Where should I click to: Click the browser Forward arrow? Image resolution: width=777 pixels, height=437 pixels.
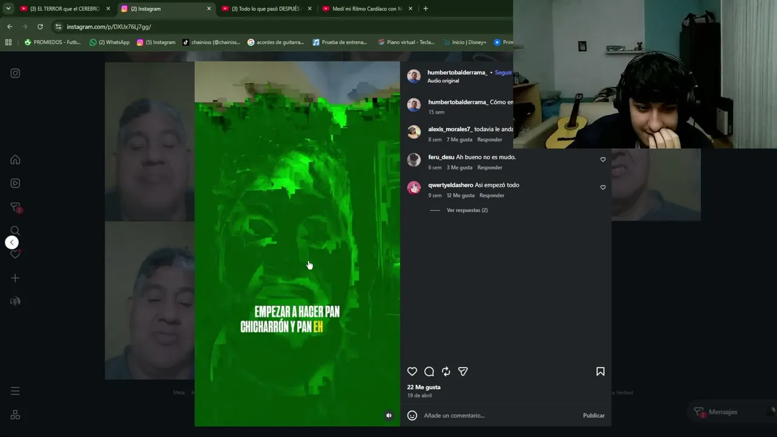(25, 27)
